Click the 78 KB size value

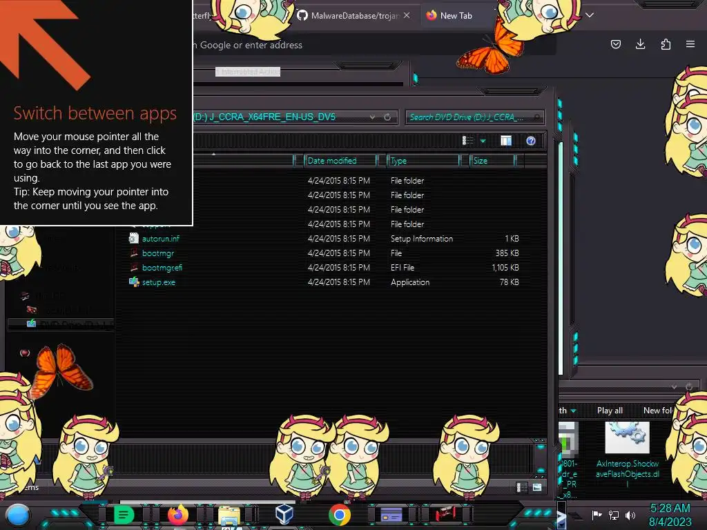[509, 282]
